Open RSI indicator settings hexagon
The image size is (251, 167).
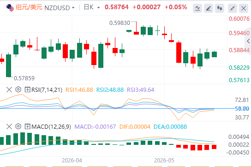[x=18, y=89]
